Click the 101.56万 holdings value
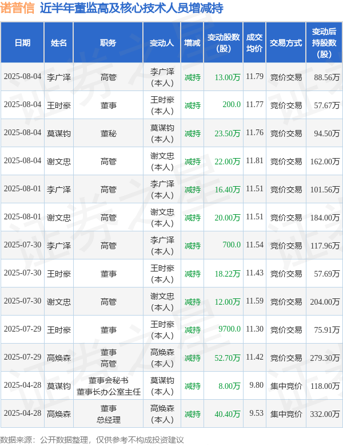This screenshot has width=343, height=445. (x=325, y=190)
